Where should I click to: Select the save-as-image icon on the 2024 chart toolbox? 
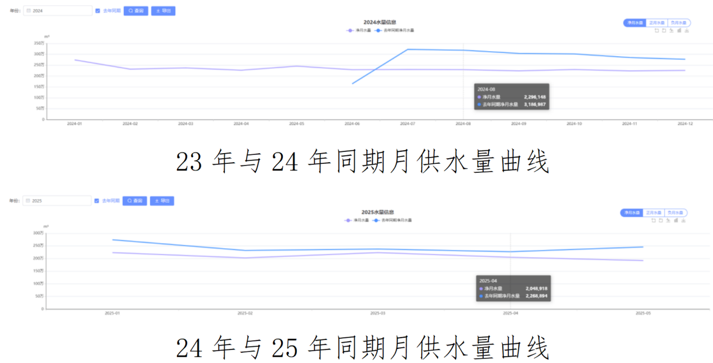[687, 30]
